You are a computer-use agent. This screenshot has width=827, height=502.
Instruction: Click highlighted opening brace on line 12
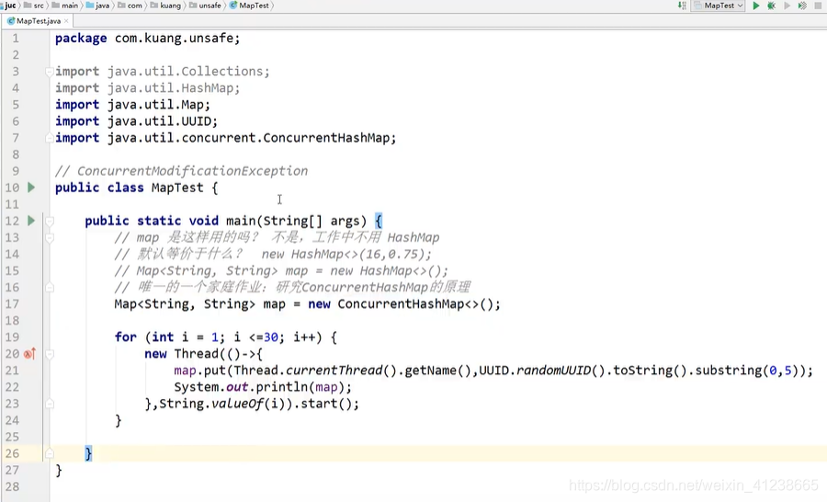coord(379,221)
